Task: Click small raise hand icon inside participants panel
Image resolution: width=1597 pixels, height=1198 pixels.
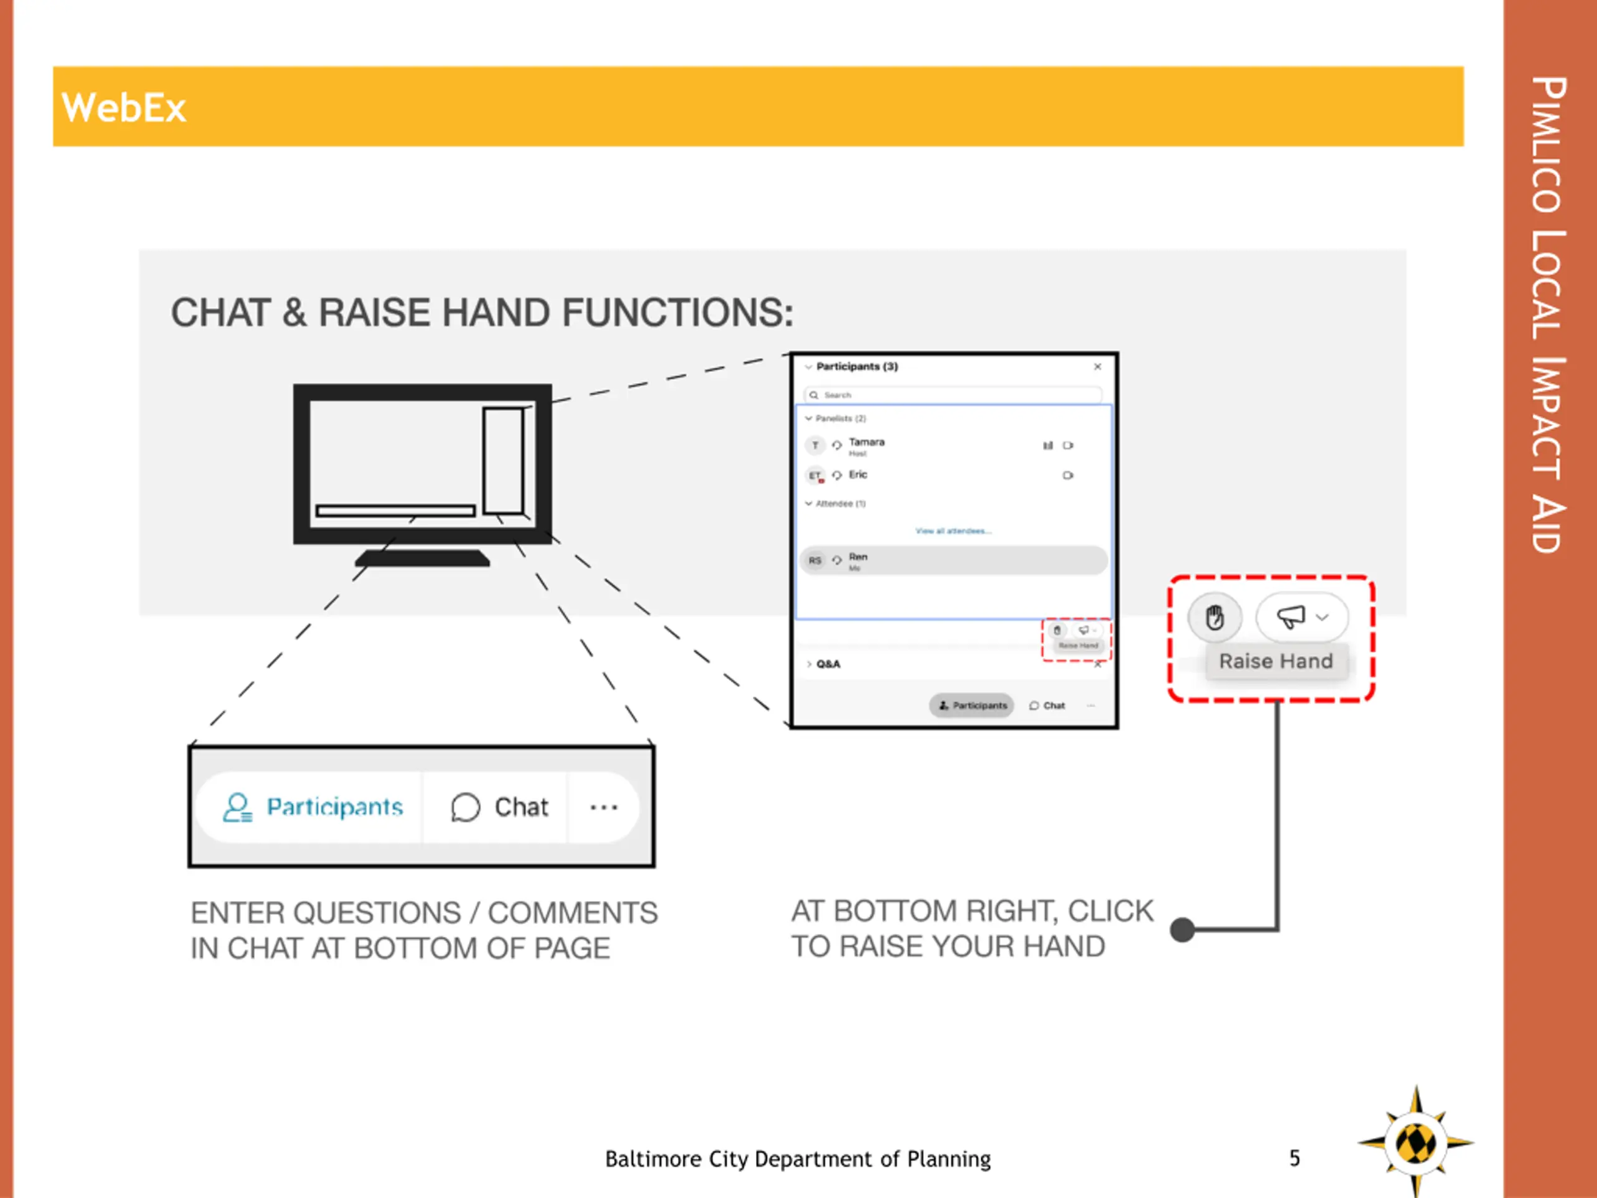Action: [x=1057, y=630]
